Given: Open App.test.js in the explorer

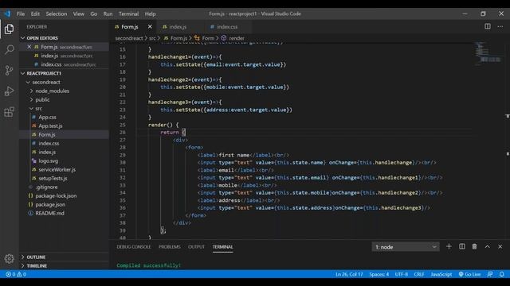Looking at the screenshot, I should click(x=64, y=126).
